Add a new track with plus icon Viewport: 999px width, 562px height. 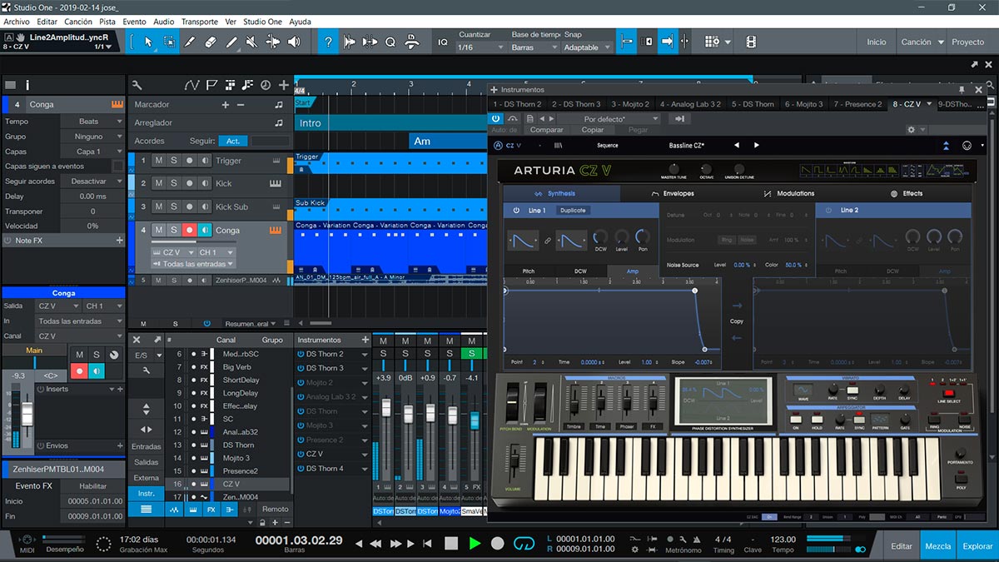(284, 85)
